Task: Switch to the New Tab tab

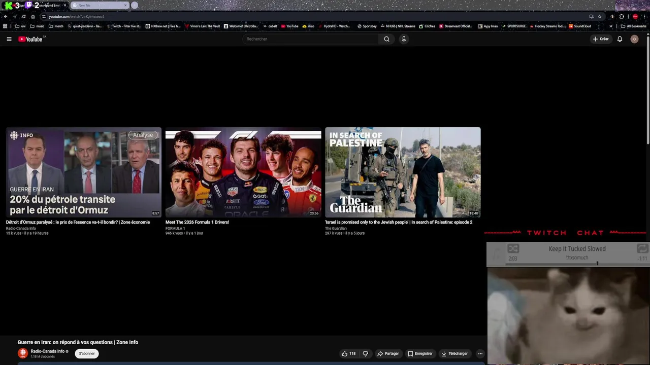Action: pos(100,5)
